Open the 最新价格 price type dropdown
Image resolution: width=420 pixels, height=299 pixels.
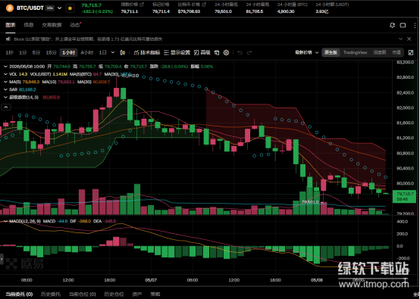click(x=307, y=52)
